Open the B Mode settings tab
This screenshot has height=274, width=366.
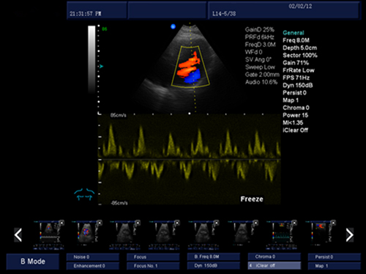pyautogui.click(x=33, y=262)
